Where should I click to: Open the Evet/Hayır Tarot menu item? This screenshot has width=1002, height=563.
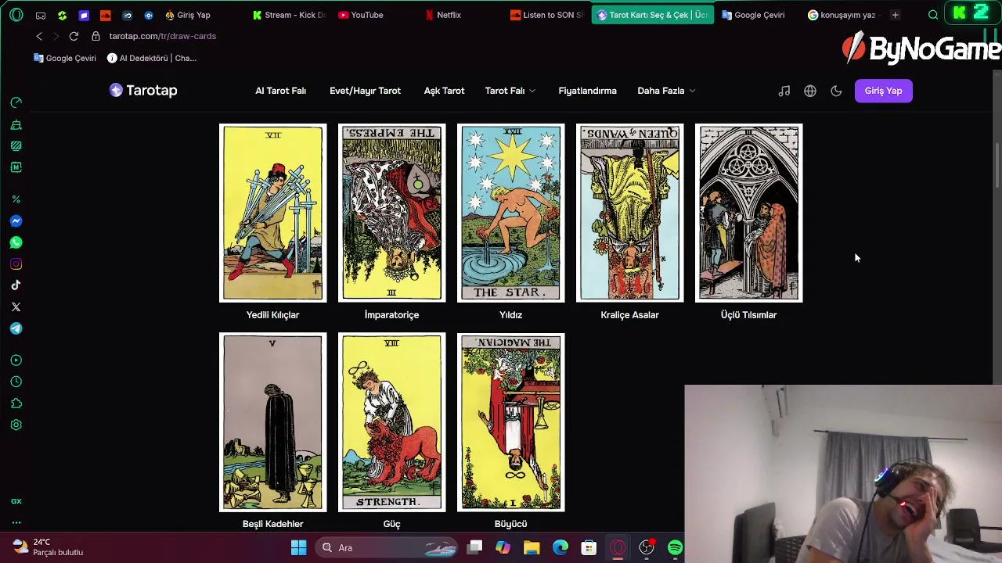pos(365,91)
